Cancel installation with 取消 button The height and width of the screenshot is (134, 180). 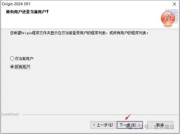[160, 125]
